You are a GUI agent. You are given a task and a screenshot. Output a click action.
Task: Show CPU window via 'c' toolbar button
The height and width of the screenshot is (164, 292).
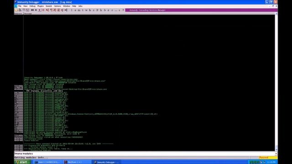pyautogui.click(x=94, y=10)
